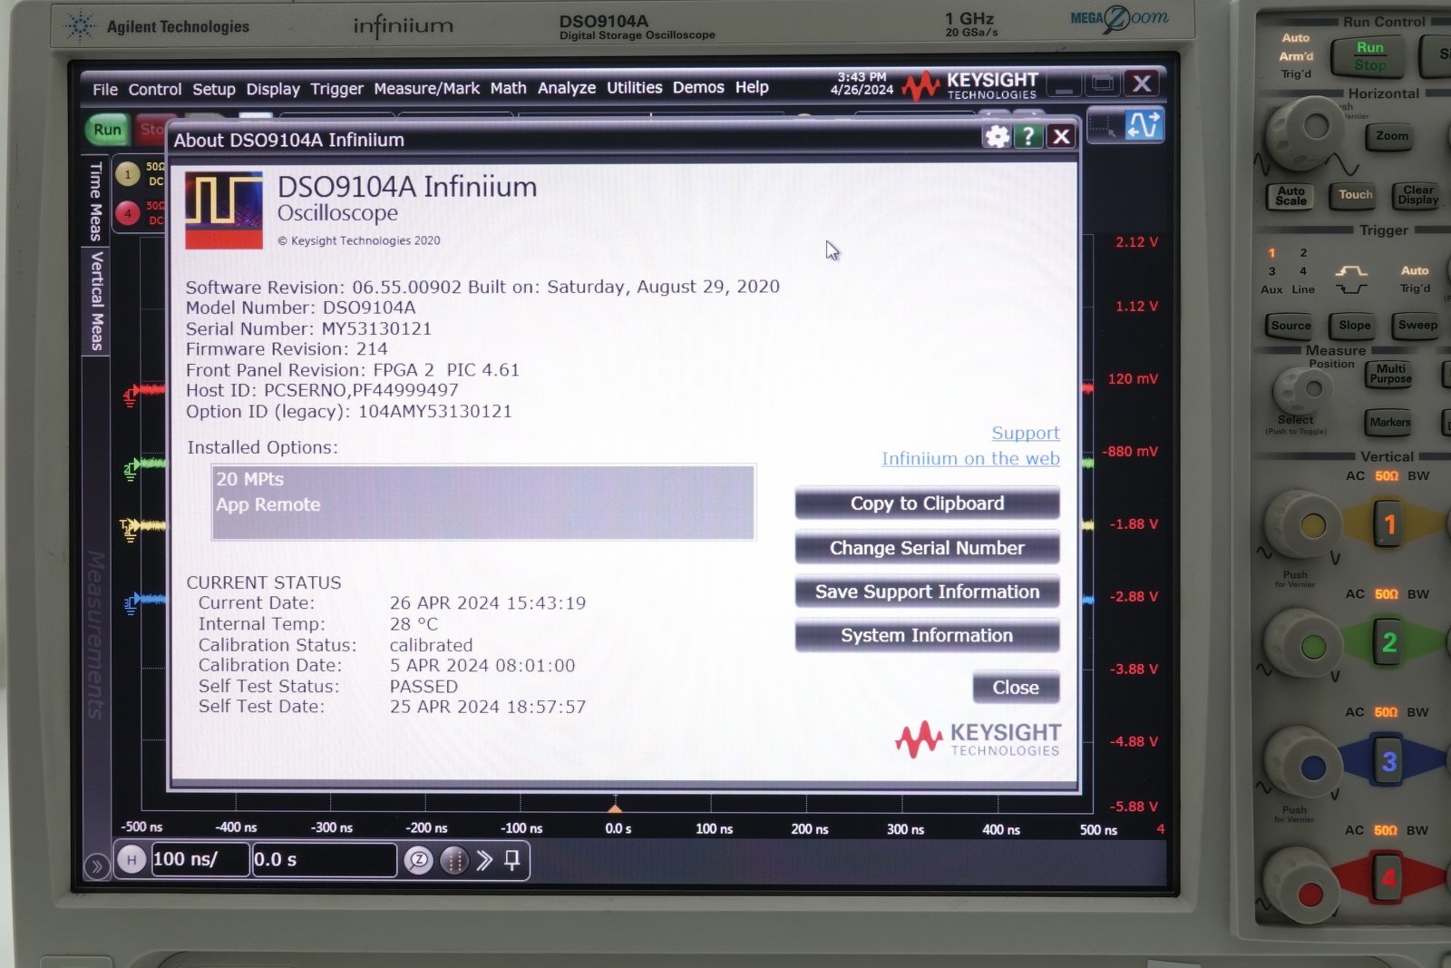Screen dimensions: 1451x968
Task: Toggle on-screen channel 4 red badge
Action: tap(128, 214)
